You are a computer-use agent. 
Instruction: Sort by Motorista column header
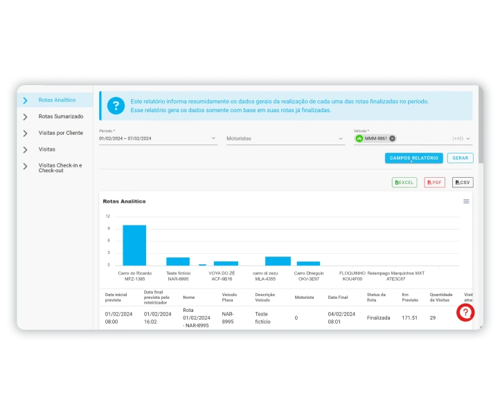coord(304,297)
